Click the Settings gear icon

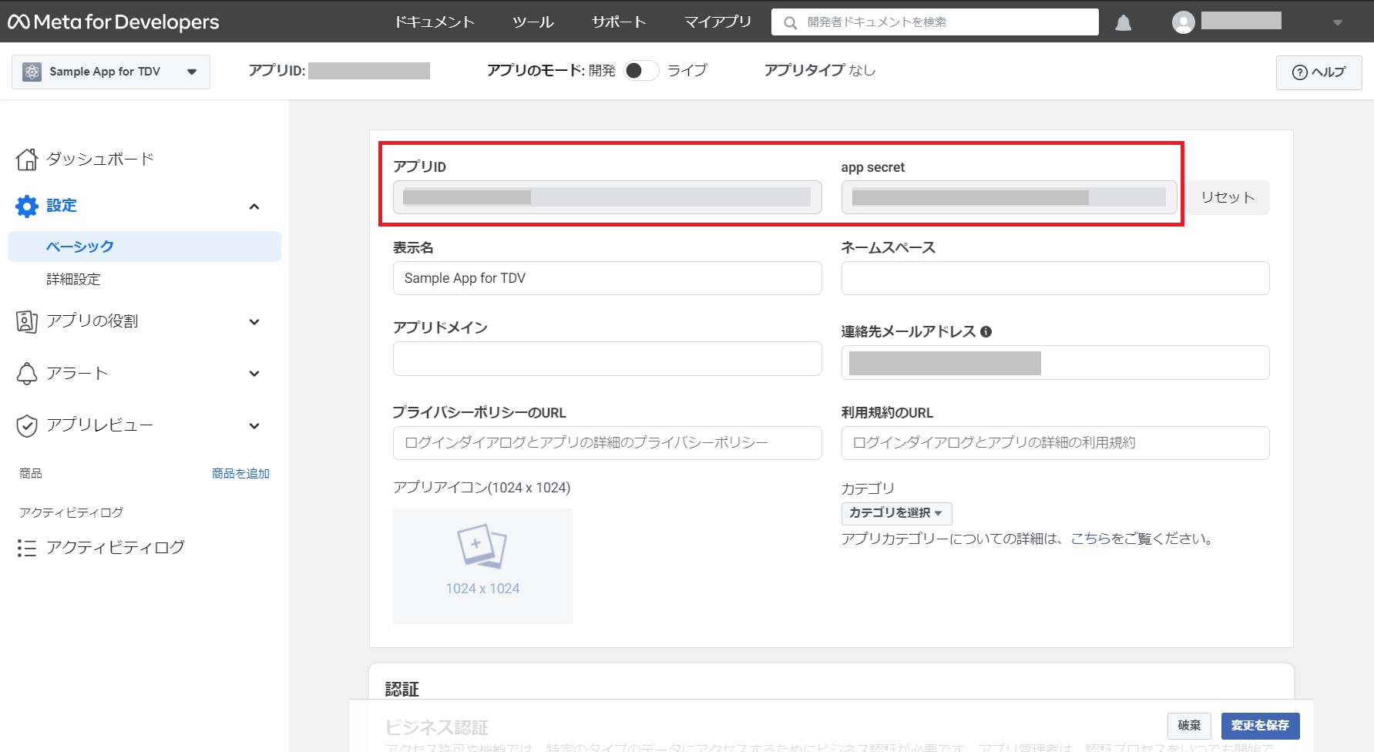click(x=27, y=206)
